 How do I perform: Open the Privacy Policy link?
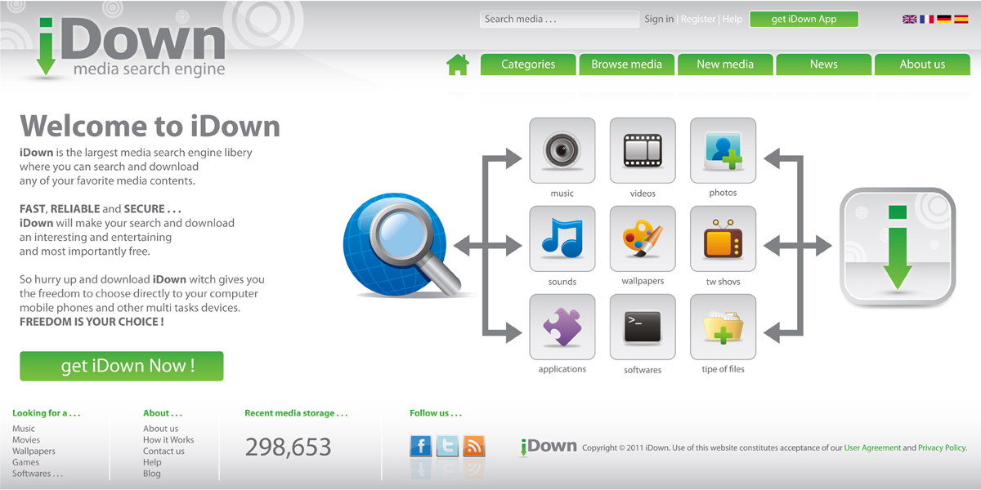point(943,448)
